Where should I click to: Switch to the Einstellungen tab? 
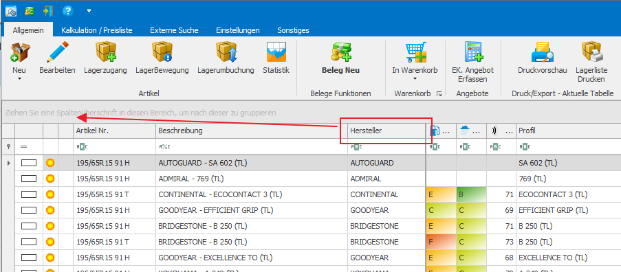click(x=238, y=30)
